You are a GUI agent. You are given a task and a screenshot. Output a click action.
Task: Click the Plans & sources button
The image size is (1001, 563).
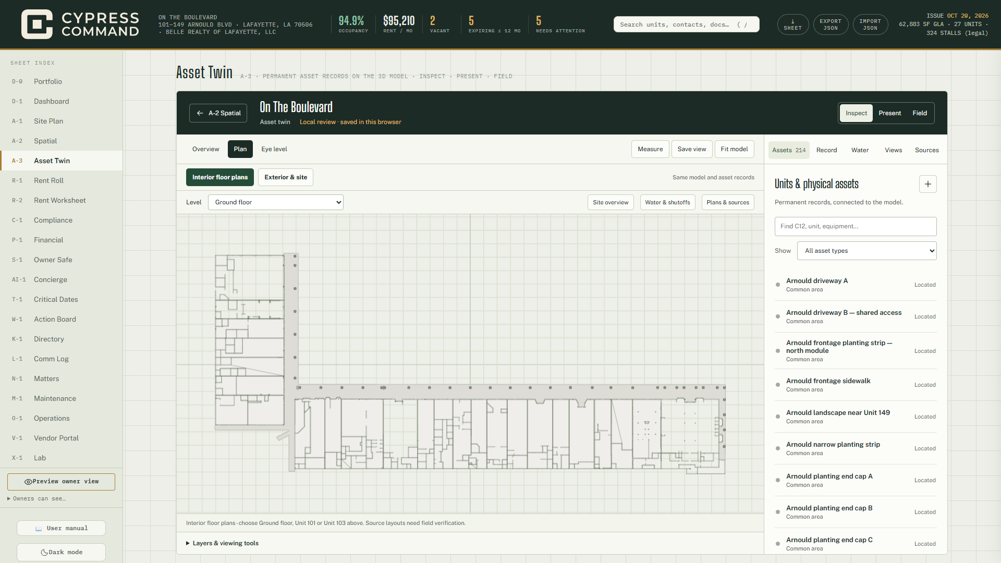click(728, 202)
